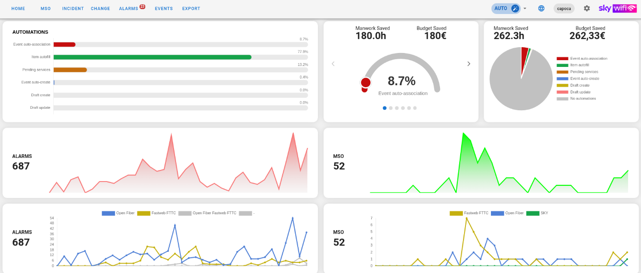Go to previous gauge slide arrow

click(333, 64)
